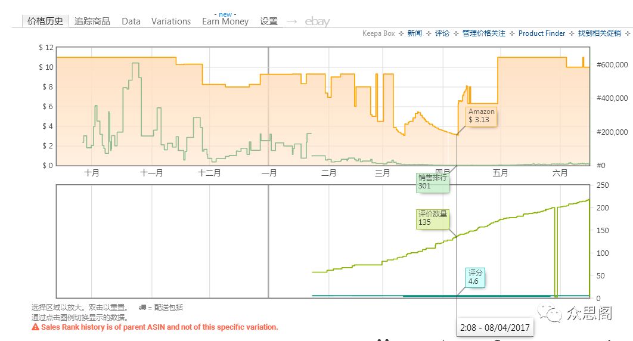This screenshot has height=341, width=633.
Task: Open the 管理价格关注 link
Action: click(x=483, y=33)
